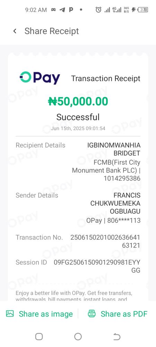The image size is (156, 347).
Task: Tap the back arrow beside Share Receipt
Action: [x=15, y=31]
